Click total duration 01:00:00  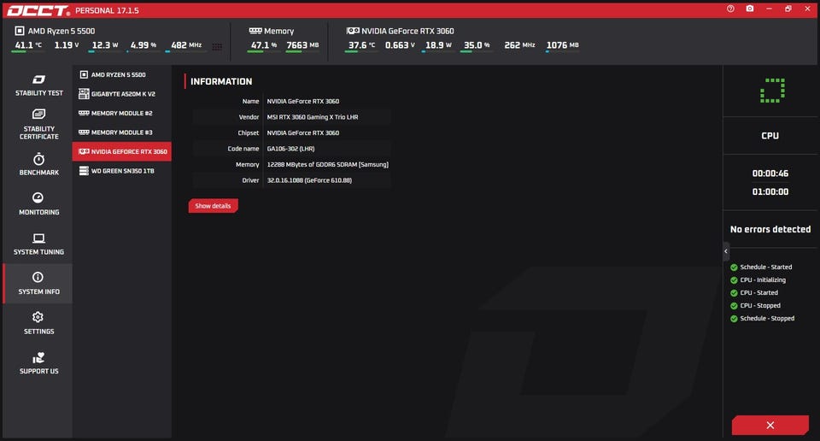[770, 192]
